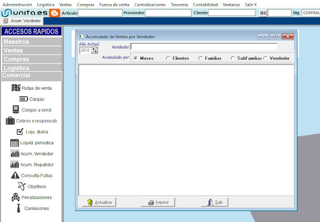The image size is (320, 222).
Task: Open Acum. Repatidor chart icon
Action: [x=14, y=164]
